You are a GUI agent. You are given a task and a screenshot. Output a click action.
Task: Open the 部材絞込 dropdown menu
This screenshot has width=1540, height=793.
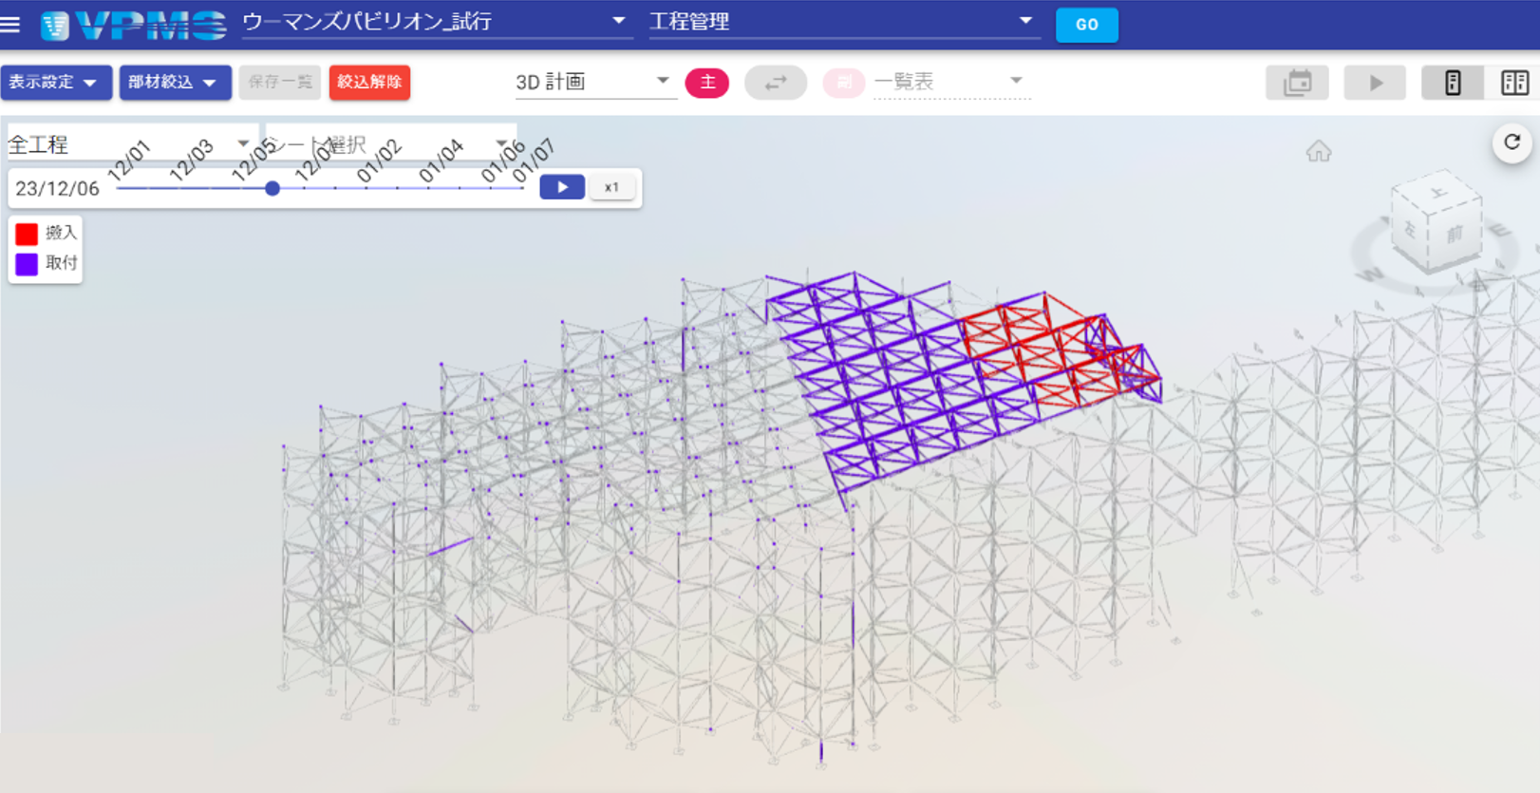pyautogui.click(x=175, y=83)
